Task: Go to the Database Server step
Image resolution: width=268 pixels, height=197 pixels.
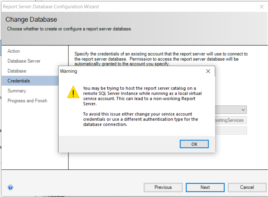Action: tap(24, 61)
